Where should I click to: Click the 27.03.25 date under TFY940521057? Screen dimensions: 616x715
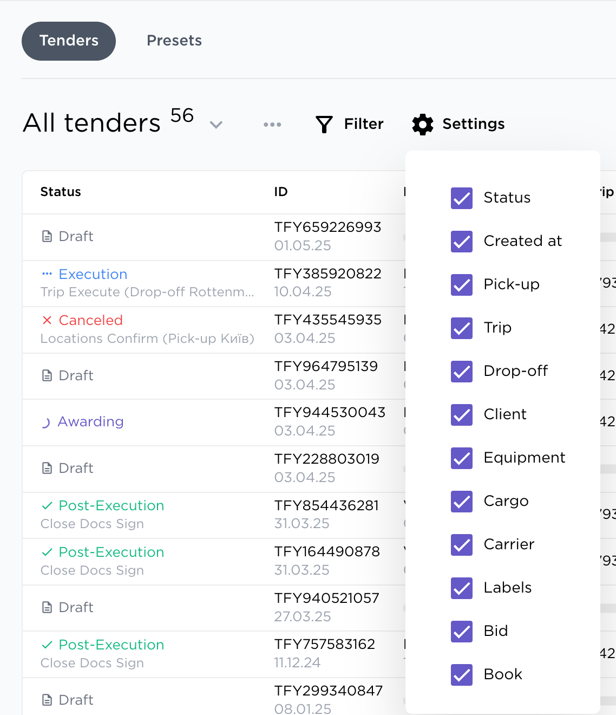(x=303, y=616)
